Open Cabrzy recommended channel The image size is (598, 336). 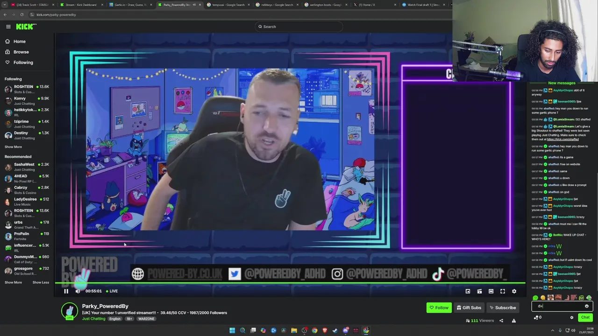(x=27, y=190)
